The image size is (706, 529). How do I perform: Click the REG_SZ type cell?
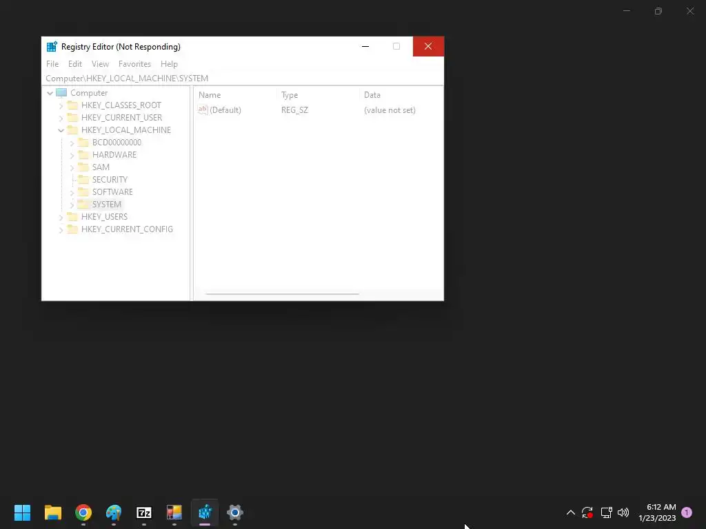coord(294,110)
